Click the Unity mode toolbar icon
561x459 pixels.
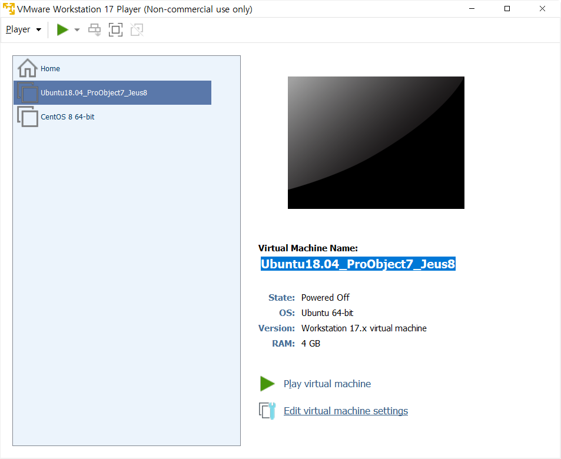(x=137, y=29)
